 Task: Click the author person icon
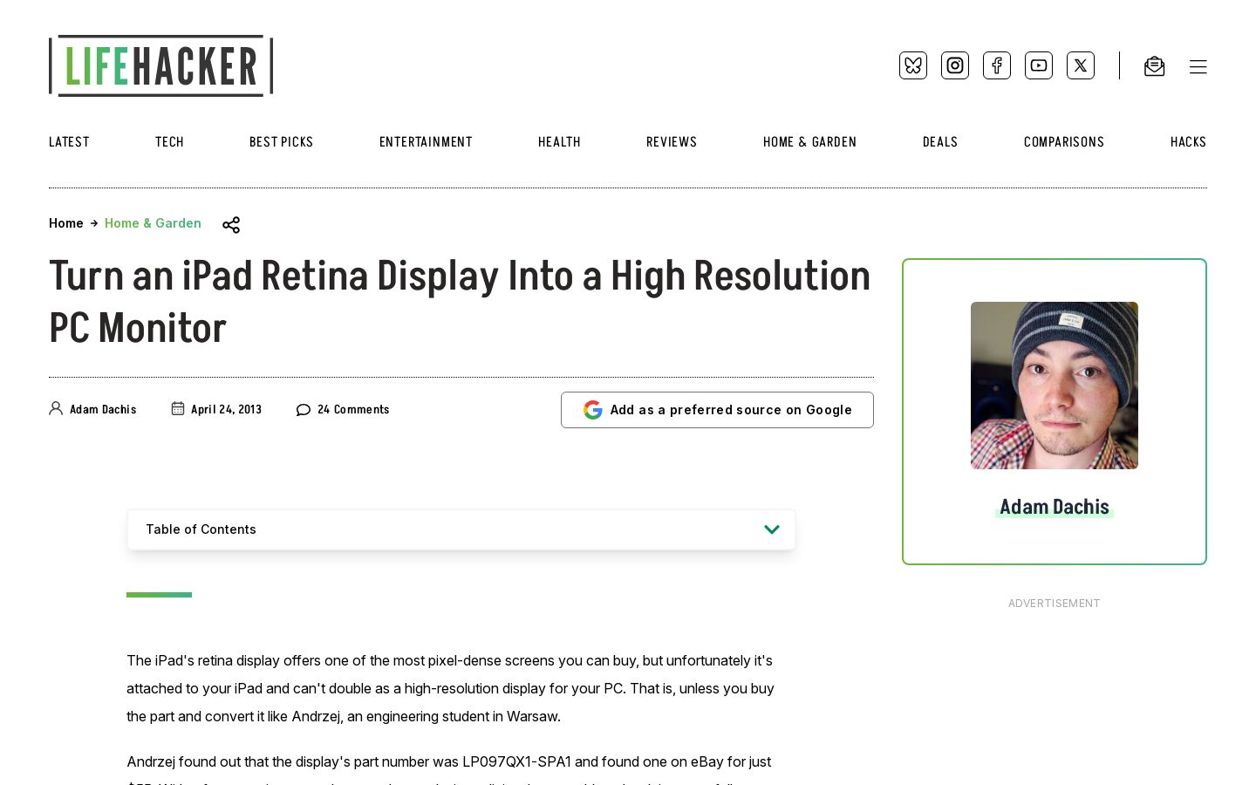pyautogui.click(x=56, y=408)
